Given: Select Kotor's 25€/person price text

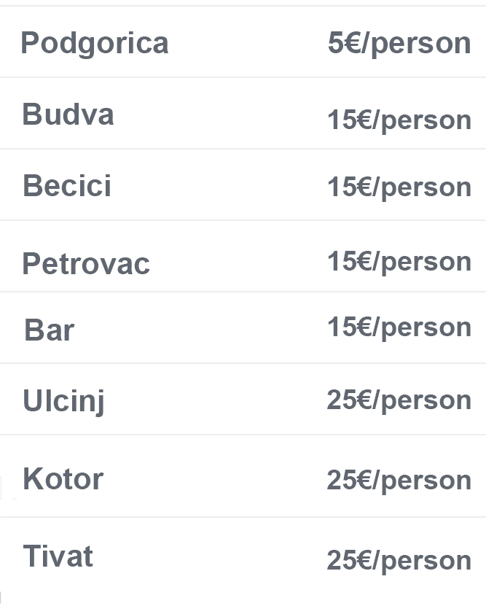Looking at the screenshot, I should point(399,480).
